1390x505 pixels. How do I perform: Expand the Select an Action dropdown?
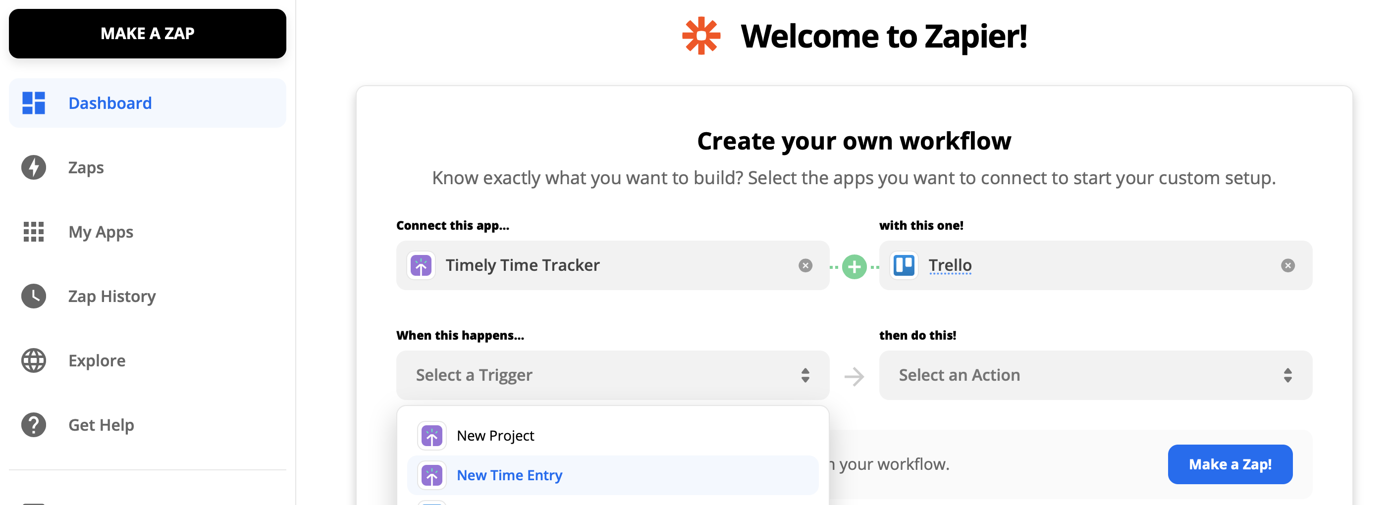coord(1095,375)
